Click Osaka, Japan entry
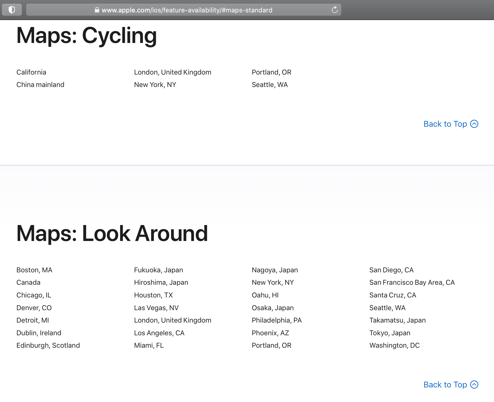 click(273, 308)
